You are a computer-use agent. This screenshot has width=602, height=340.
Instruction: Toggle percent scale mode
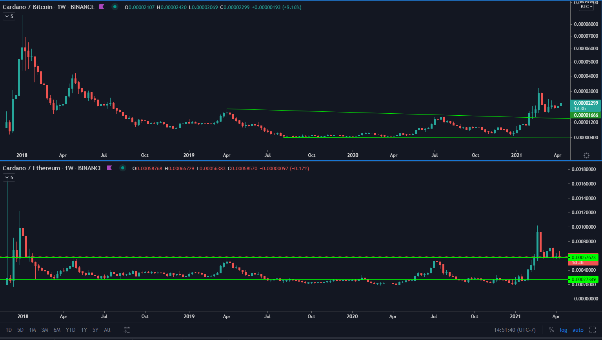pos(551,330)
